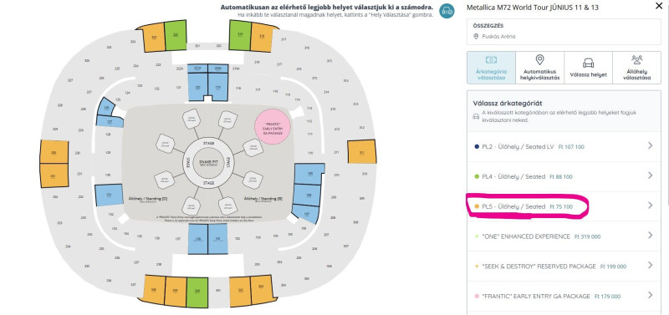Select orange section 330 on the left
This screenshot has width=669, height=315.
pyautogui.click(x=54, y=152)
